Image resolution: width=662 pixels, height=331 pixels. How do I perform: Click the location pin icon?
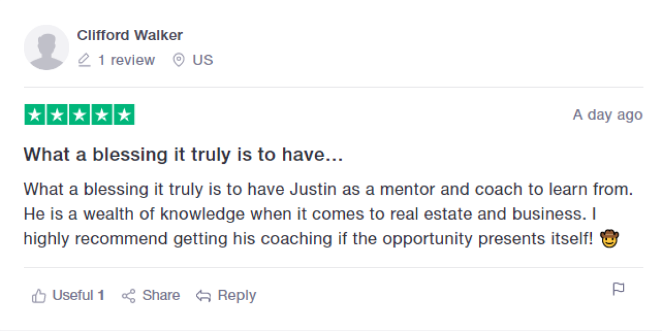[x=178, y=60]
